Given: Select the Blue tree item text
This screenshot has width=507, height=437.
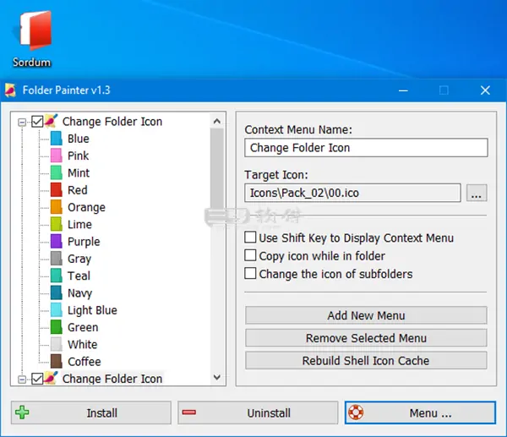Looking at the screenshot, I should 79,139.
